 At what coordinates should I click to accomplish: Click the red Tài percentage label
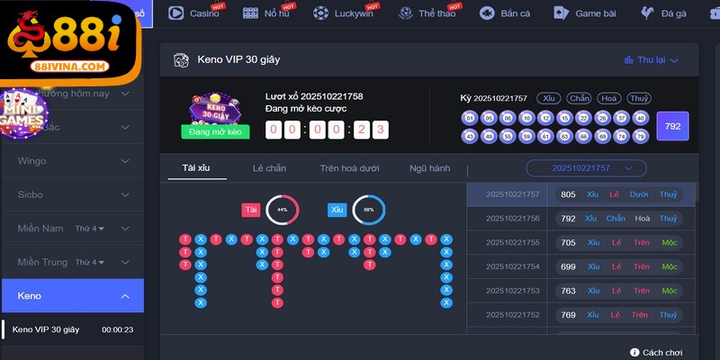coord(251,210)
